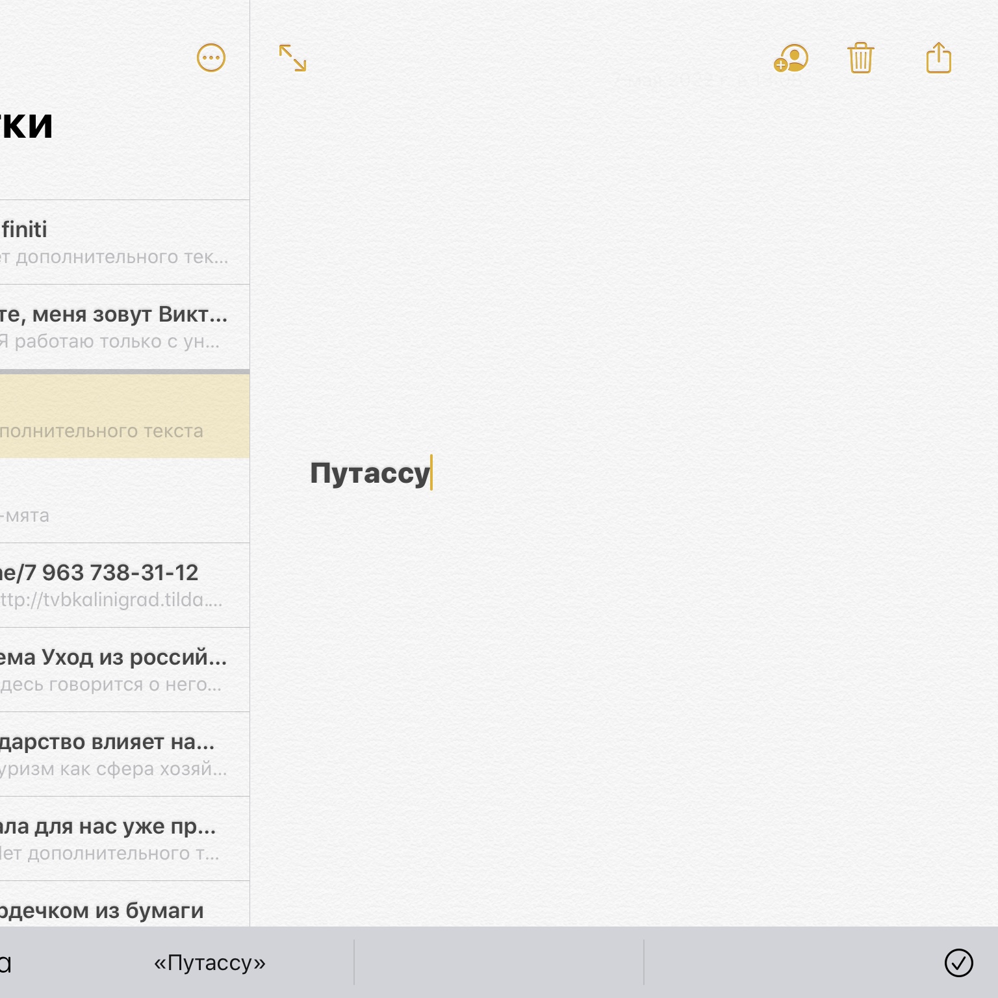998x998 pixels.
Task: Tap the notes list header title
Action: point(26,125)
